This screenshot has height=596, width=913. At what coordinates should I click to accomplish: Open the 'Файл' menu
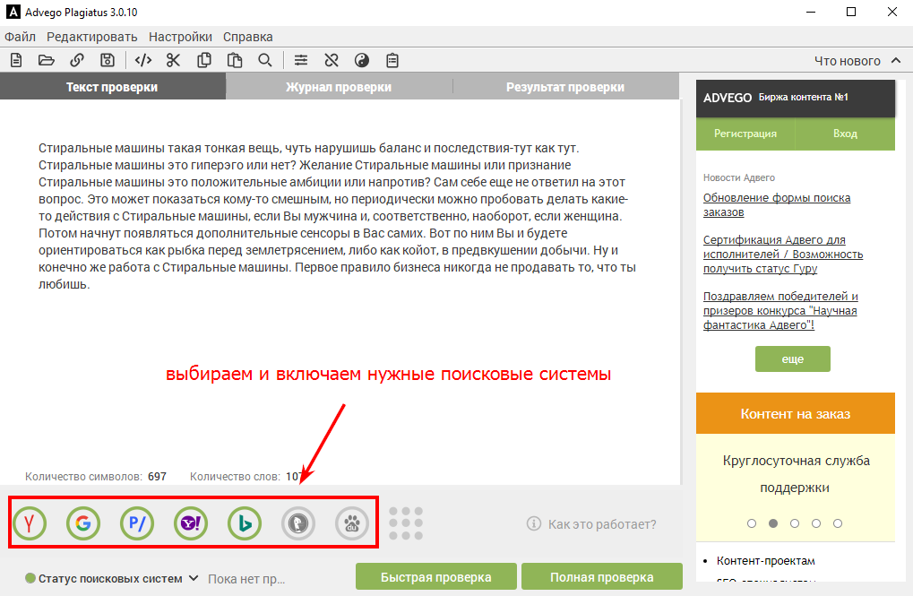(21, 37)
